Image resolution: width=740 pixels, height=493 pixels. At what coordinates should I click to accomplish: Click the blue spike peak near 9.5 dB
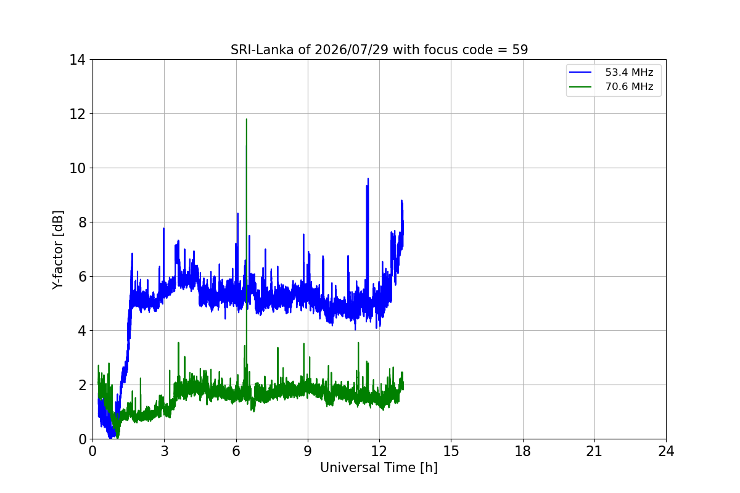pos(368,179)
